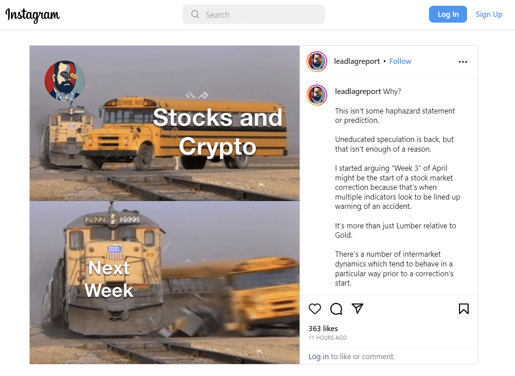The height and width of the screenshot is (376, 515).
Task: Click the Stocks and Crypto meme image
Action: (x=164, y=123)
